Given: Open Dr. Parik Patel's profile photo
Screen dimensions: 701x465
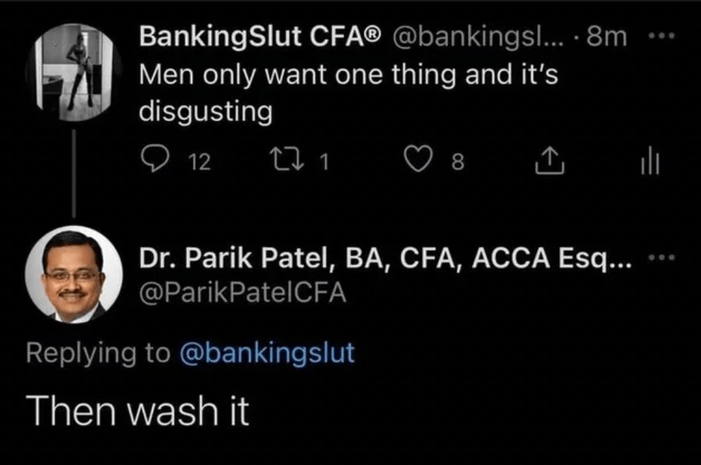Looking at the screenshot, I should (74, 274).
